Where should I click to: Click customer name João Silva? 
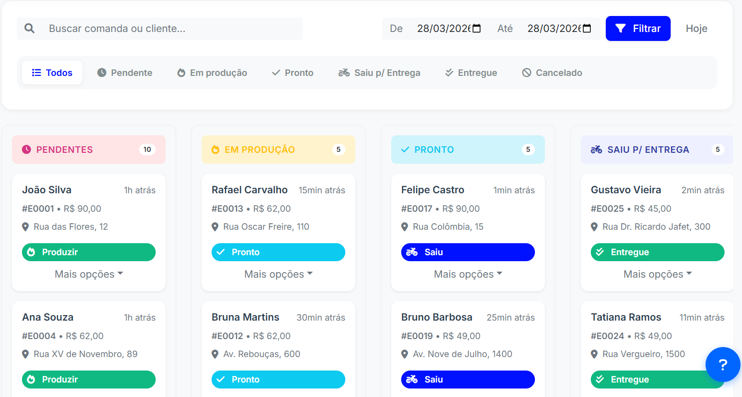coord(47,190)
